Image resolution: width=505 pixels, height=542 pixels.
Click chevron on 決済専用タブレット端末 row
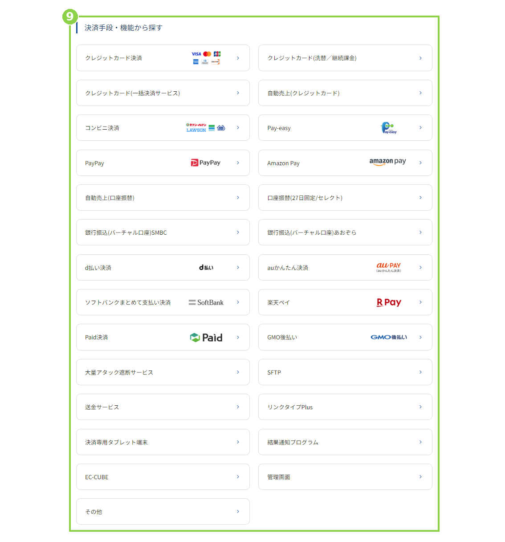[238, 442]
